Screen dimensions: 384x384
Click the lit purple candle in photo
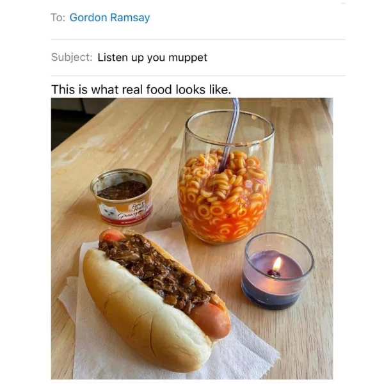click(x=277, y=271)
